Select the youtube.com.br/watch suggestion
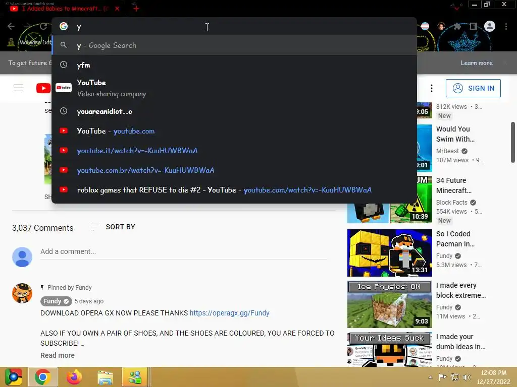Screen dimensions: 517x387 (234, 170)
